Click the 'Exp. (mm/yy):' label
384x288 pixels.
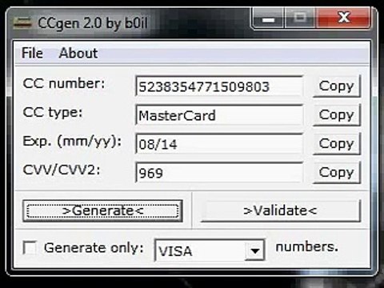coord(72,142)
